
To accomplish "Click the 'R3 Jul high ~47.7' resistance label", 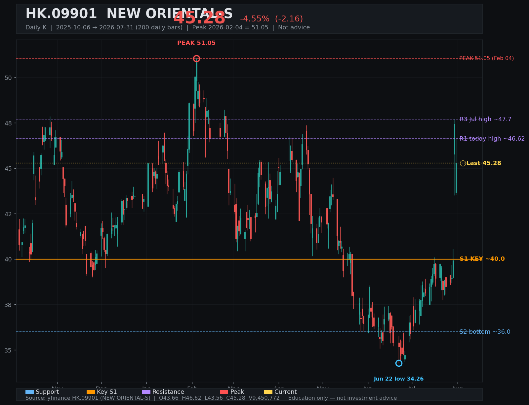I will (485, 119).
